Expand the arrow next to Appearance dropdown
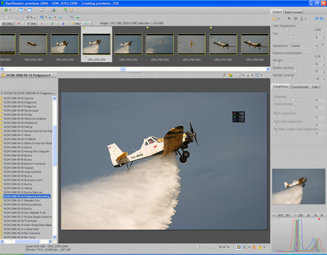Screen dimensions: 327x255 pyautogui.click(x=322, y=45)
